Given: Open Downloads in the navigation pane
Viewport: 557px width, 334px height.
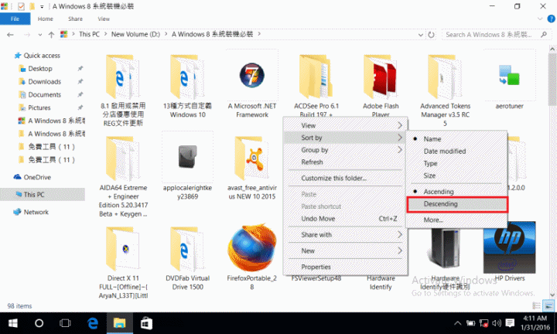Looking at the screenshot, I should tap(44, 82).
